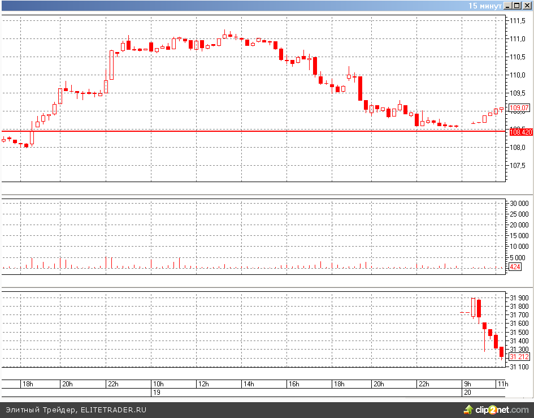Click the 31 212 indicator value tag

tap(519, 357)
